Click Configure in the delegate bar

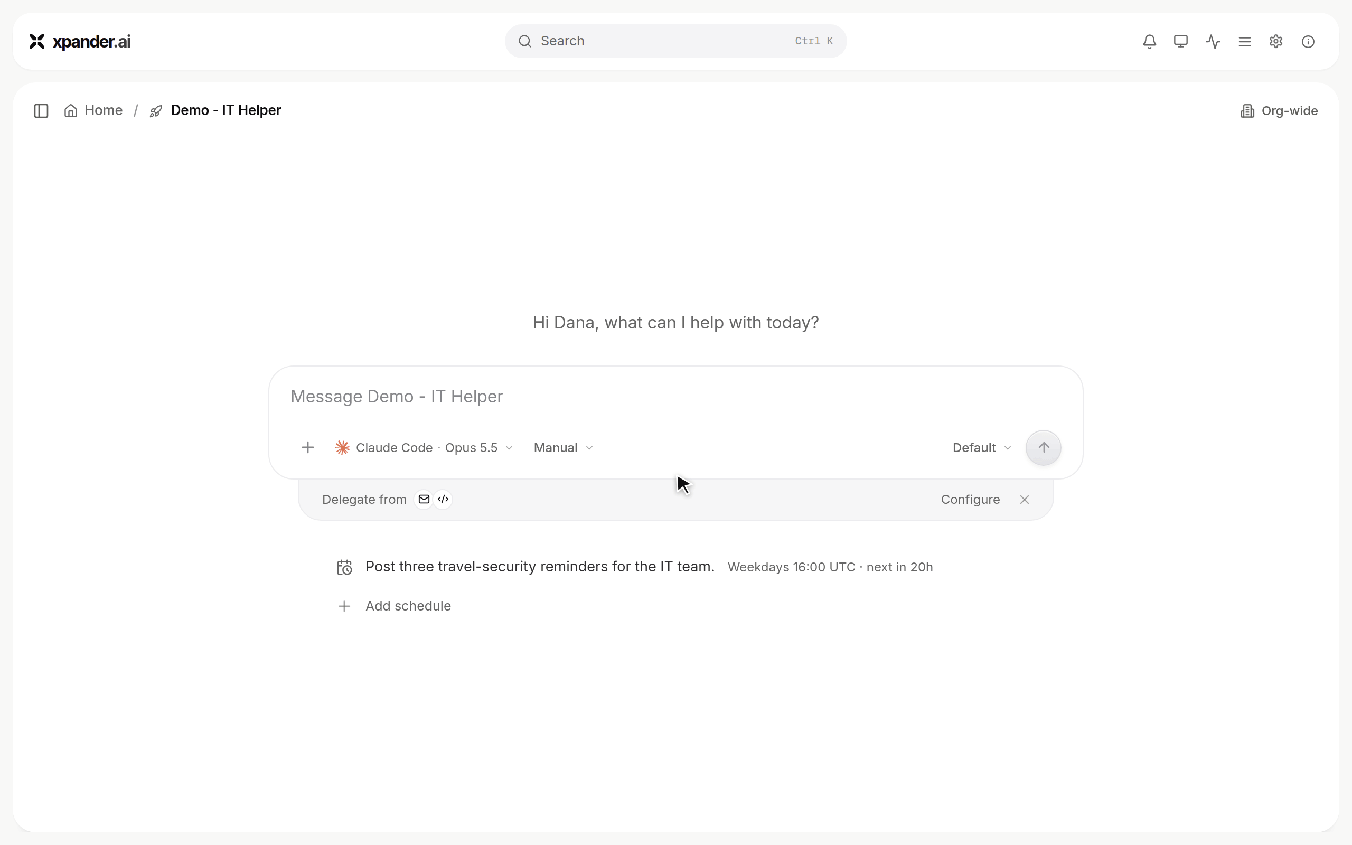pyautogui.click(x=970, y=500)
